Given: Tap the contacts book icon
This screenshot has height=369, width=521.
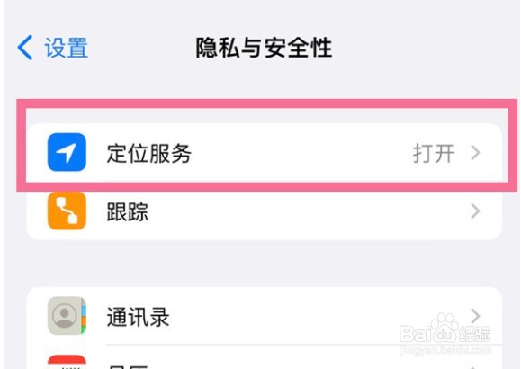Looking at the screenshot, I should tap(67, 316).
